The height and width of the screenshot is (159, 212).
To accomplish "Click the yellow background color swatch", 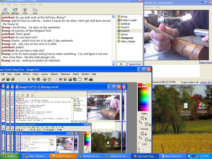I will pos(149,85).
